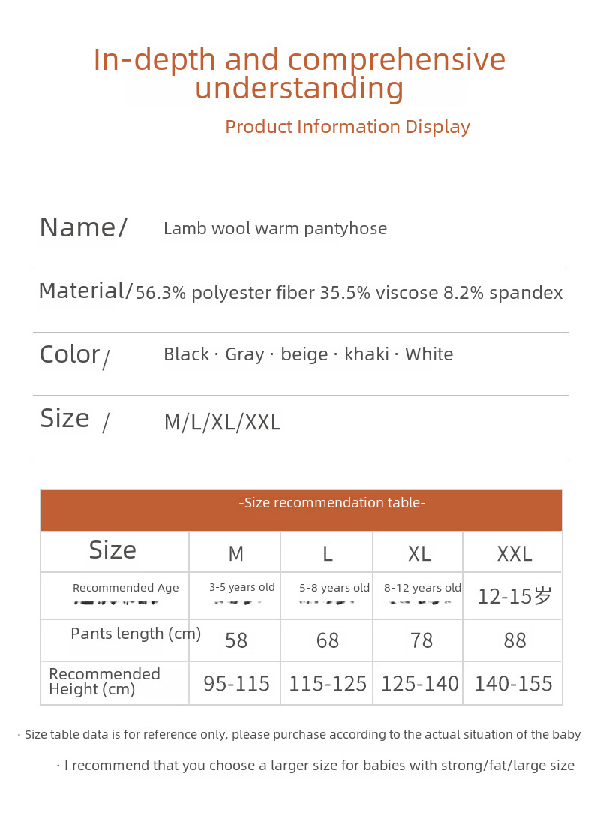Click the 'khaki' color option text

click(x=367, y=354)
